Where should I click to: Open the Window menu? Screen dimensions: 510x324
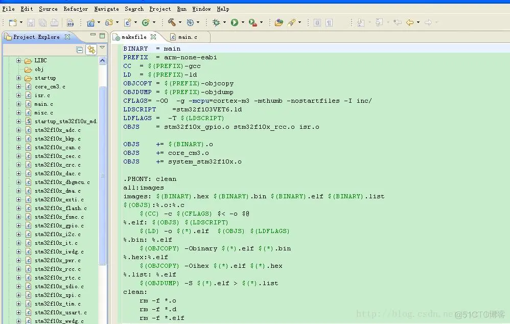(201, 9)
